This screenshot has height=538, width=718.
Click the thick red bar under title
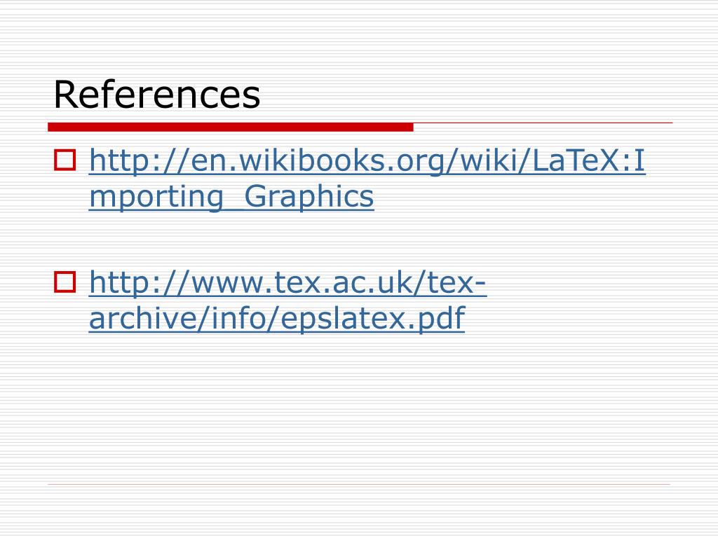point(230,127)
